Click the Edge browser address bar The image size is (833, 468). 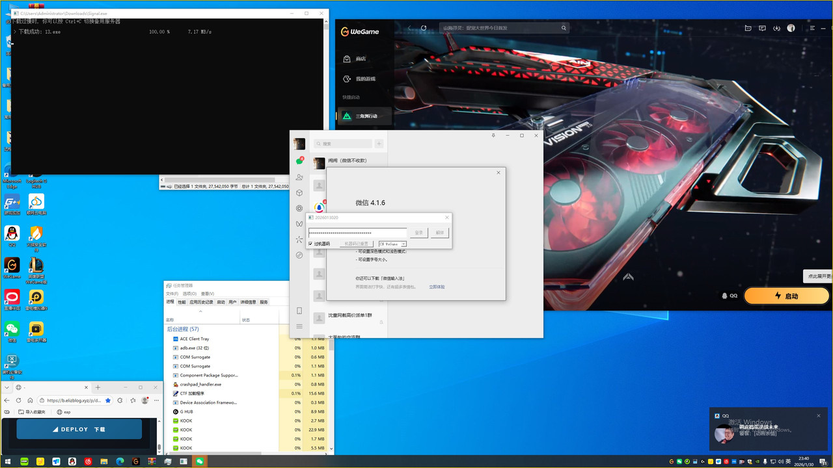pyautogui.click(x=75, y=400)
